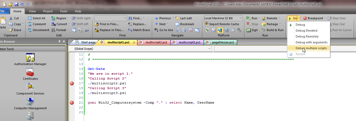Image resolution: width=356 pixels, height=121 pixels.
Task: Open the Format dropdown
Action: click(68, 30)
